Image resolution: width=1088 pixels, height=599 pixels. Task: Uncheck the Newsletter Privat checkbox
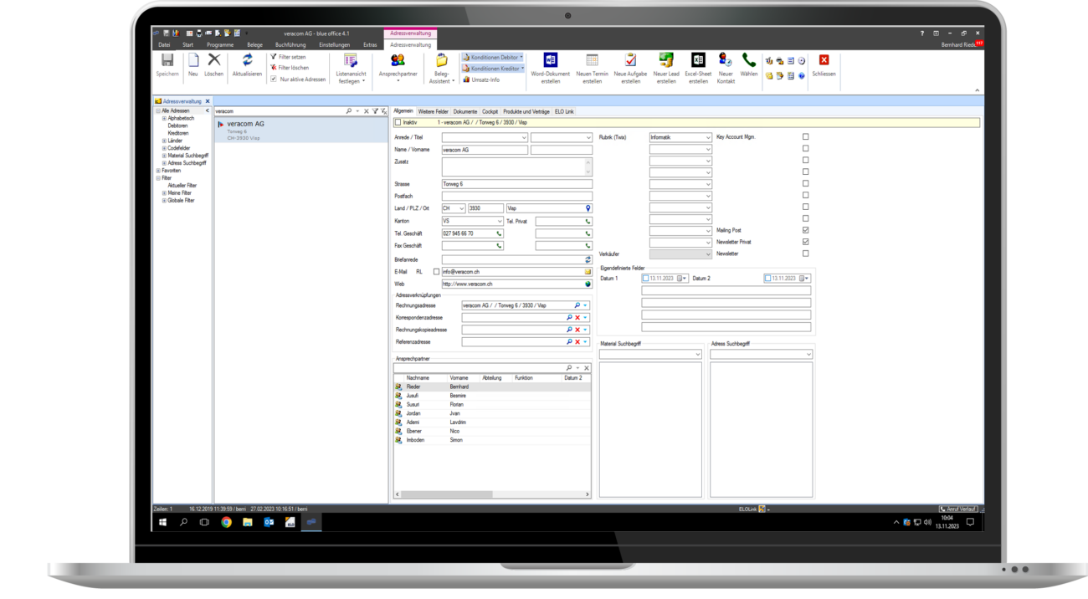[805, 242]
